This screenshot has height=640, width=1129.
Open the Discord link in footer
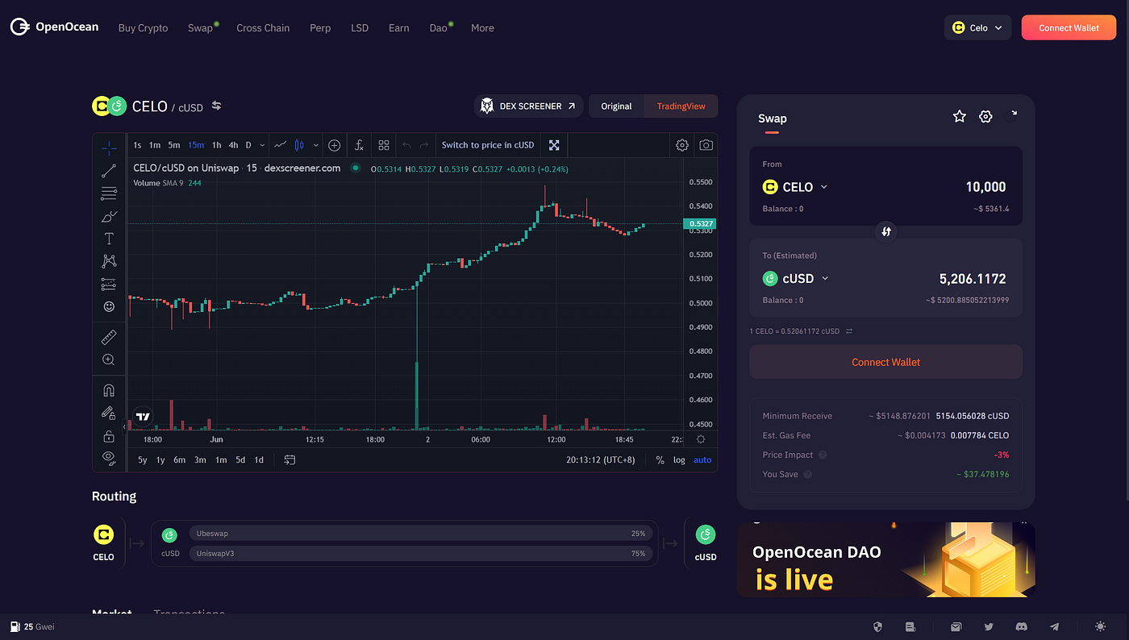pyautogui.click(x=1021, y=626)
